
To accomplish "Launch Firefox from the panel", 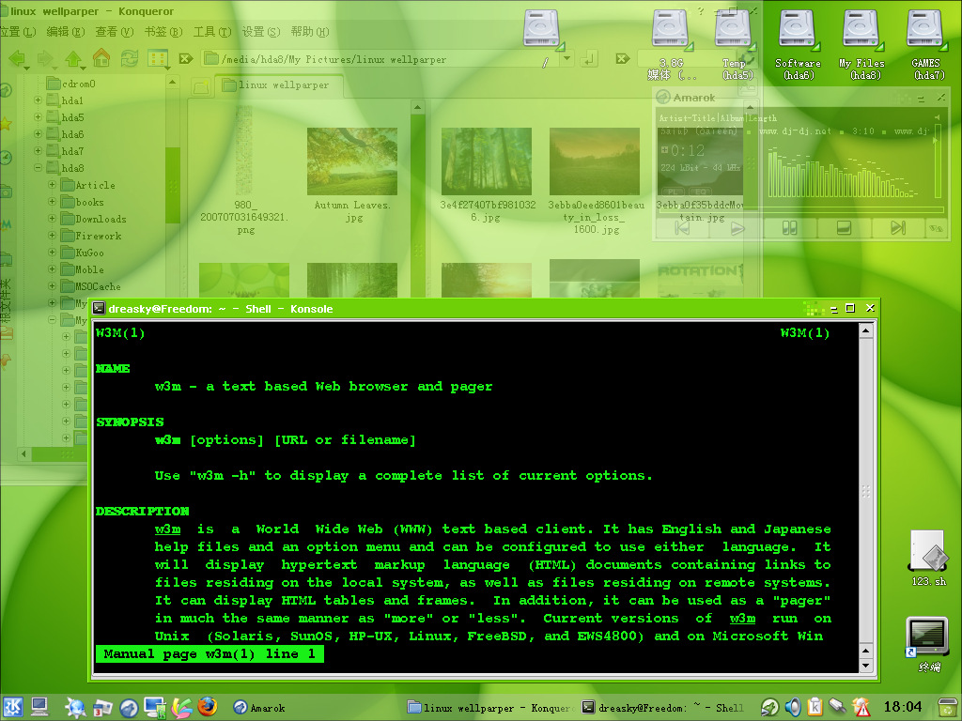I will (x=208, y=708).
